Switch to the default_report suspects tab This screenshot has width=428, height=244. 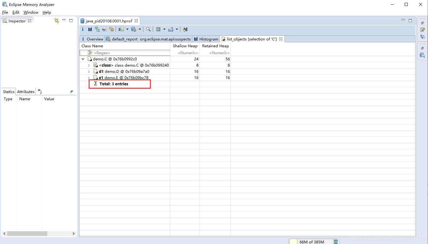[148, 39]
